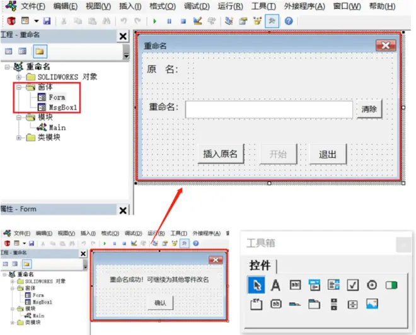Open the 插入(I) menu in the Form editor

[x=130, y=6]
